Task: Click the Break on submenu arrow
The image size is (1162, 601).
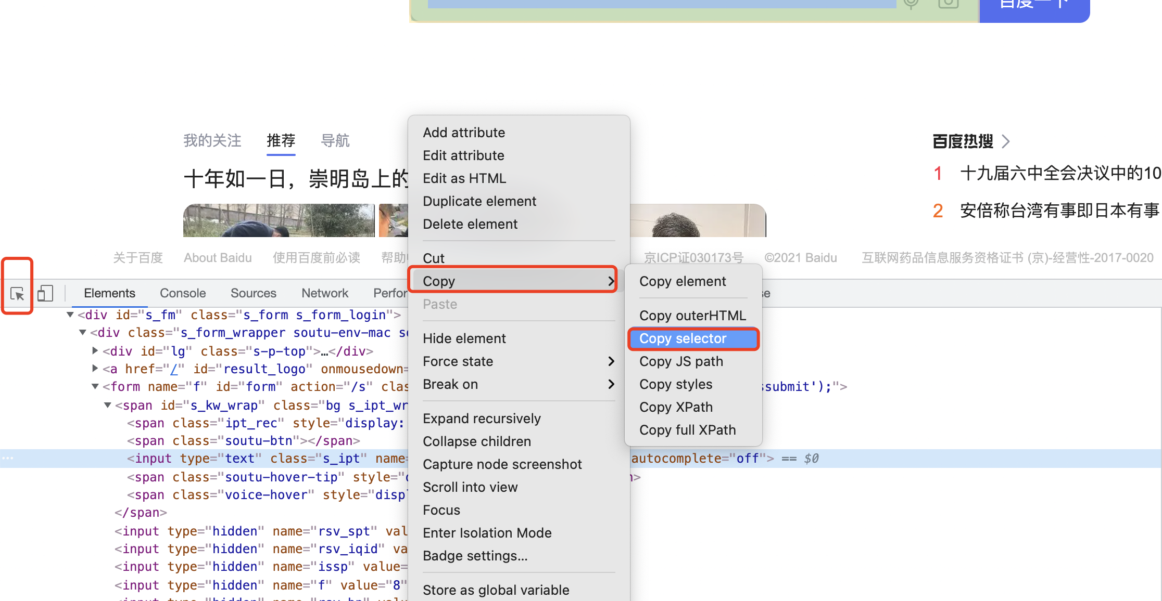Action: [x=611, y=384]
